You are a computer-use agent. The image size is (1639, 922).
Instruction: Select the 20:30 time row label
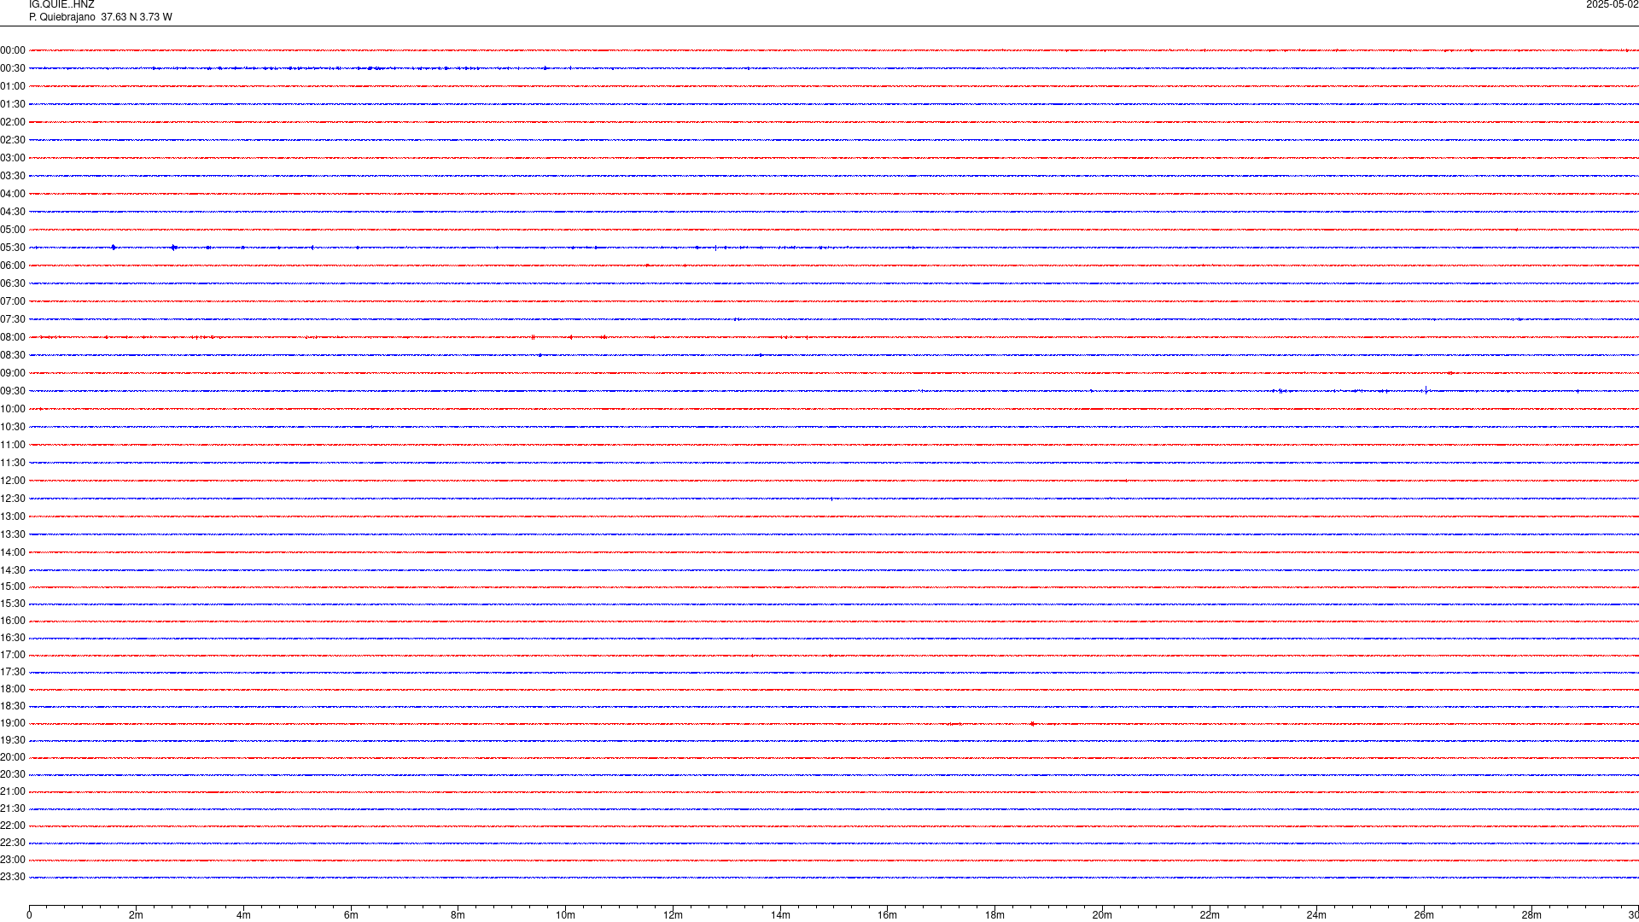click(13, 774)
